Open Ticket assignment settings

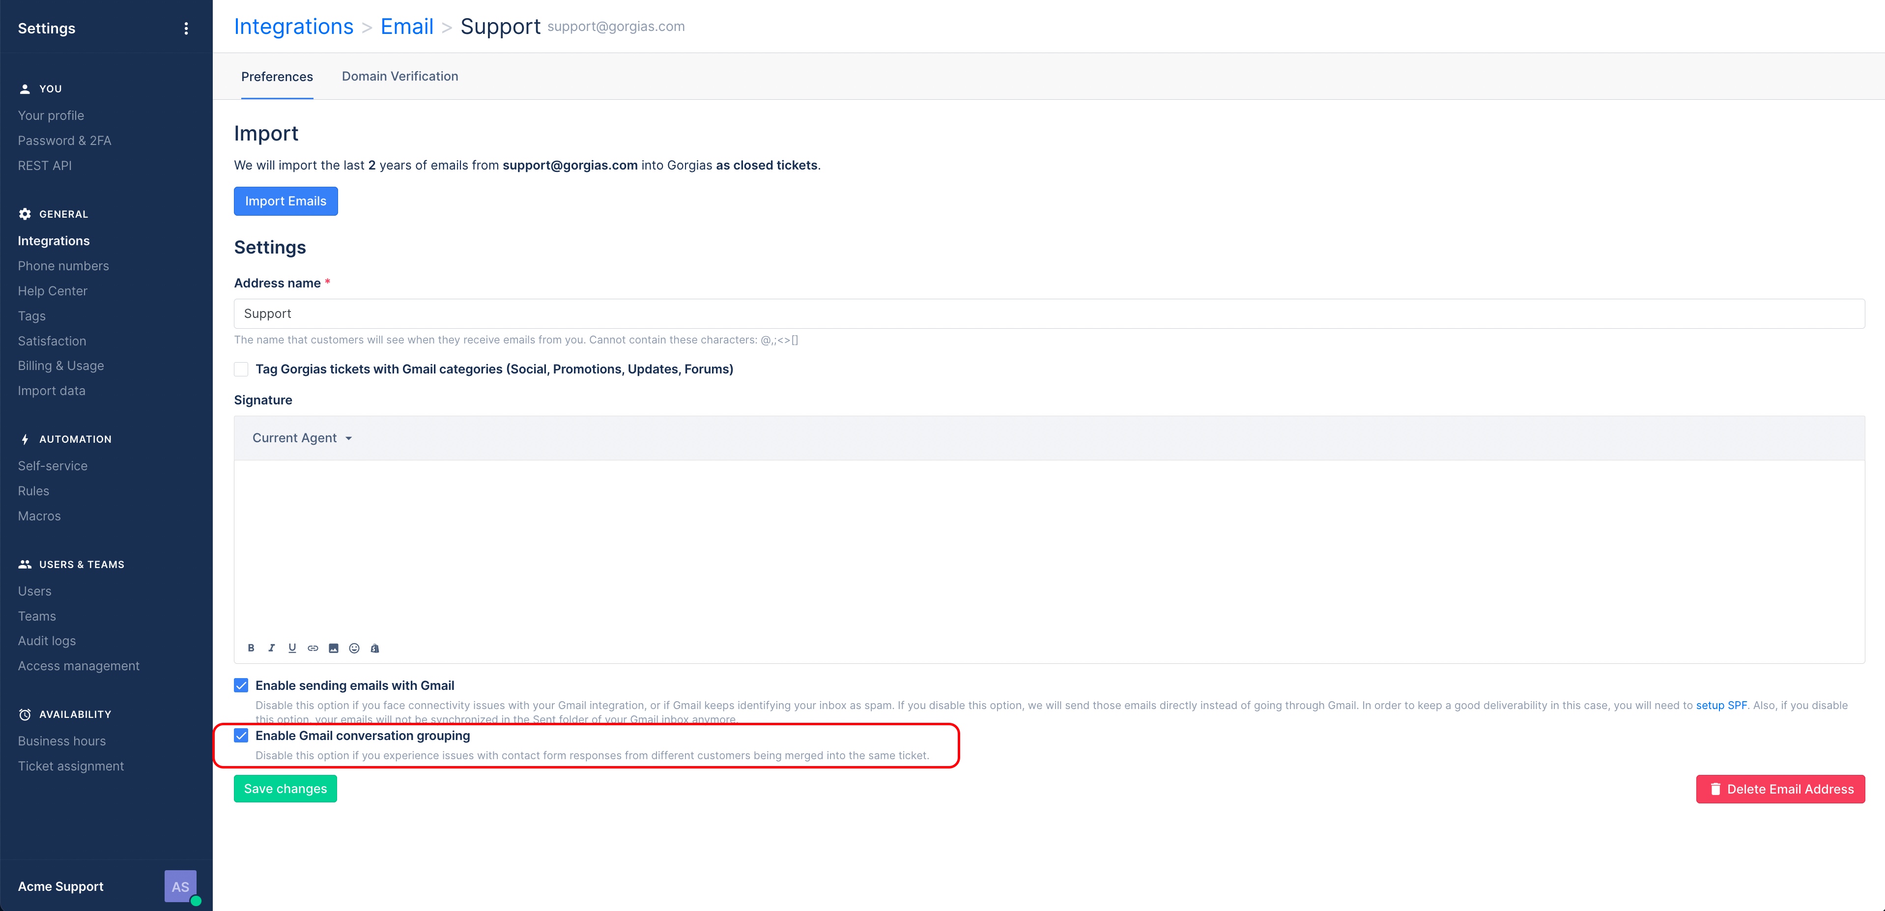coord(71,766)
